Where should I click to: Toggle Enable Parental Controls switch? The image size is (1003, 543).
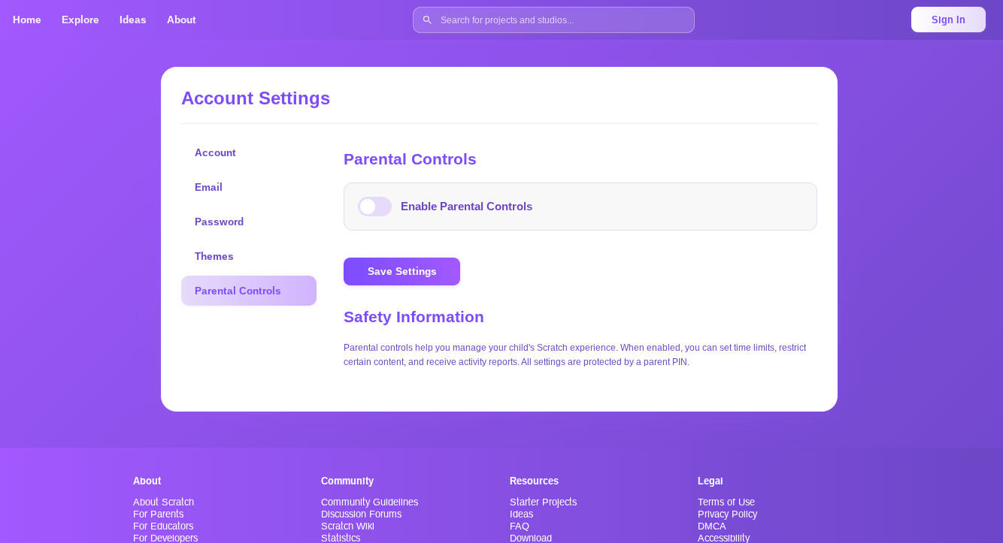coord(374,207)
